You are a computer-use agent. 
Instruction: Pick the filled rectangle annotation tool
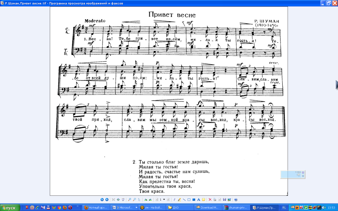(194, 200)
